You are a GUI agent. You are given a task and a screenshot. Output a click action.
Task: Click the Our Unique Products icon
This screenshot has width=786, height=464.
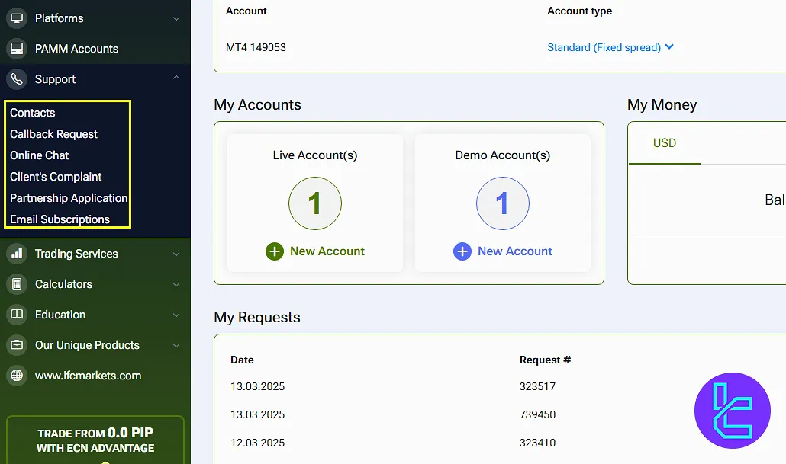tap(16, 345)
